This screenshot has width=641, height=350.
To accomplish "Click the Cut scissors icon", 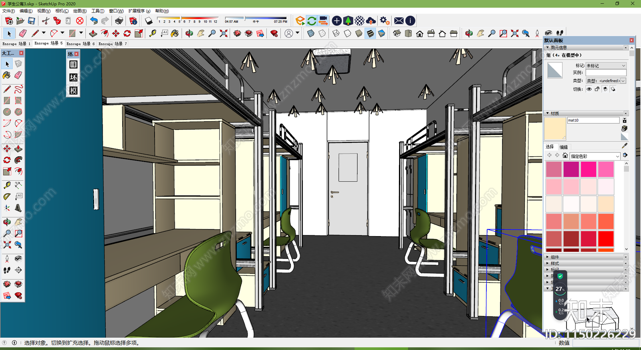I will pos(46,20).
